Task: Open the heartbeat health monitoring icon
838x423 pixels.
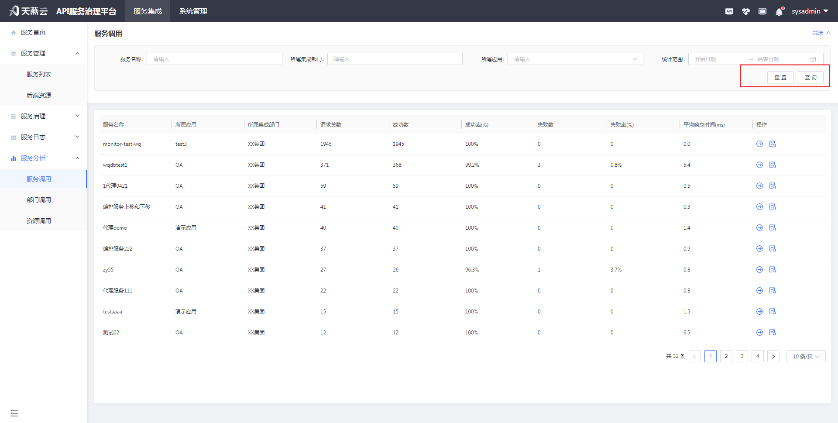Action: (745, 11)
